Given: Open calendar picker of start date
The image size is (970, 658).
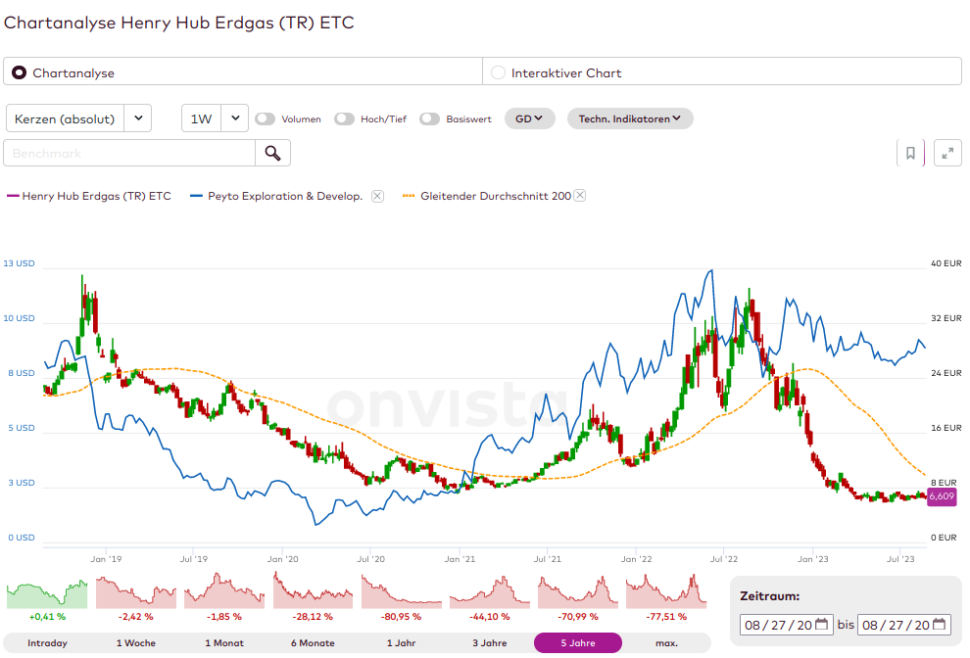Looking at the screenshot, I should click(821, 625).
